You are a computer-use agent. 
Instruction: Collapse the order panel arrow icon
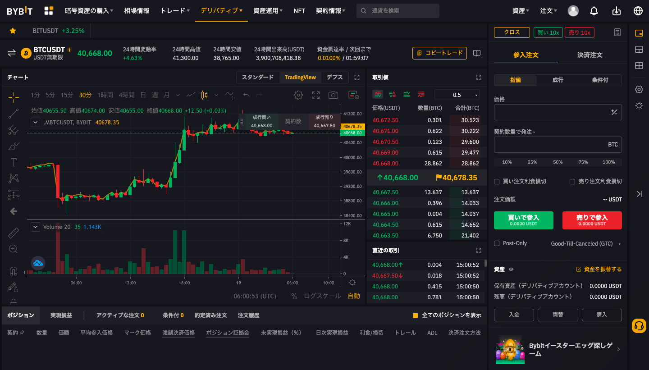(639, 194)
